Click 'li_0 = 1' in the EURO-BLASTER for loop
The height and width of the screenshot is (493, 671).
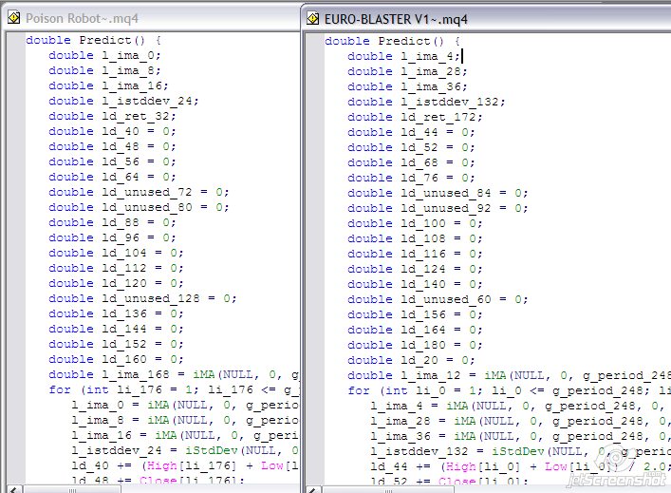tap(445, 391)
